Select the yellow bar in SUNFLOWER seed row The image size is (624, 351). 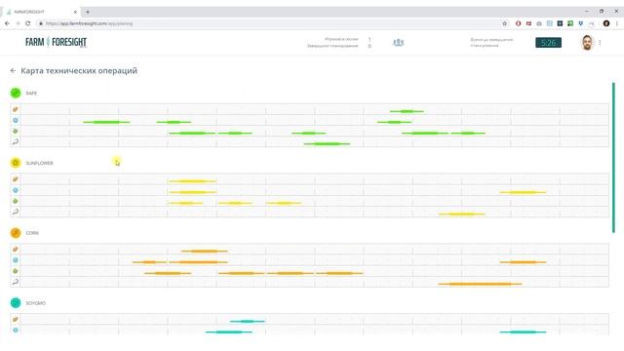(193, 181)
